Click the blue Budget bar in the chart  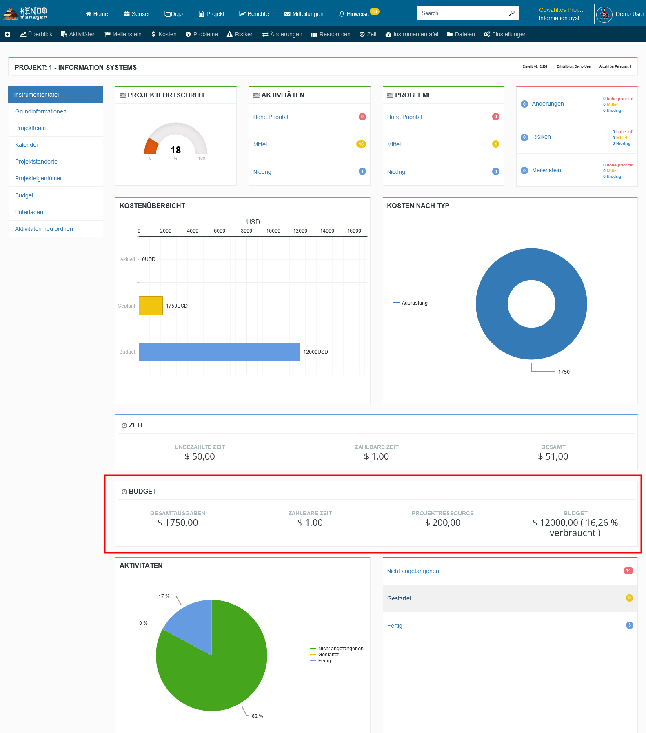[x=220, y=352]
